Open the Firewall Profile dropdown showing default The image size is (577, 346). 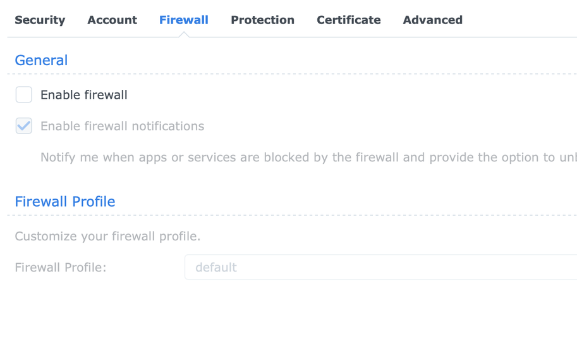click(x=380, y=268)
